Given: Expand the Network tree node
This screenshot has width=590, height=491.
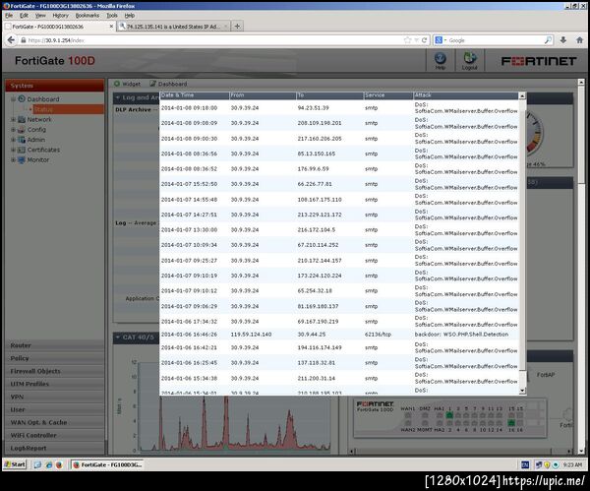Looking at the screenshot, I should click(x=13, y=119).
